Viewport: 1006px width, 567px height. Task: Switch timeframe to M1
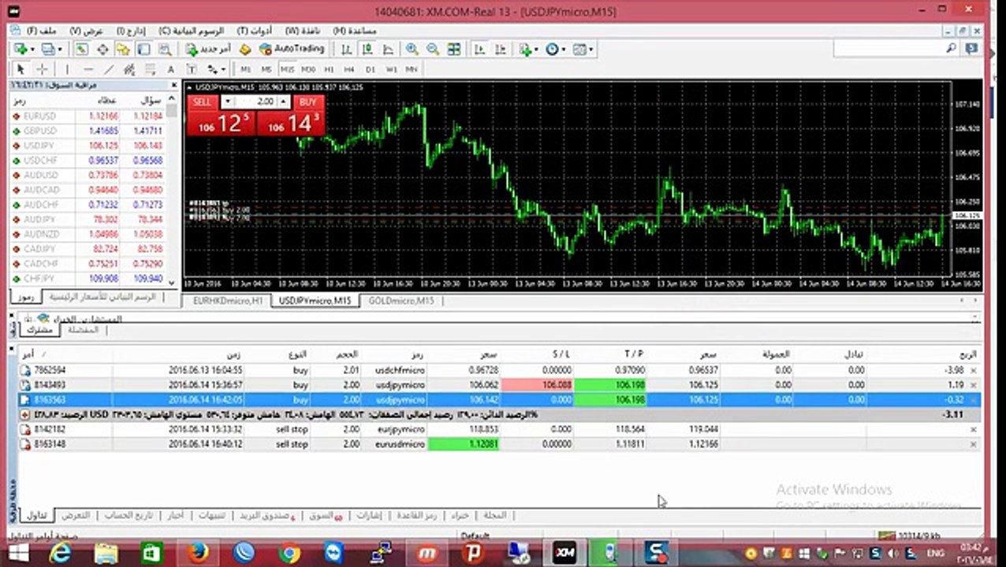[245, 69]
